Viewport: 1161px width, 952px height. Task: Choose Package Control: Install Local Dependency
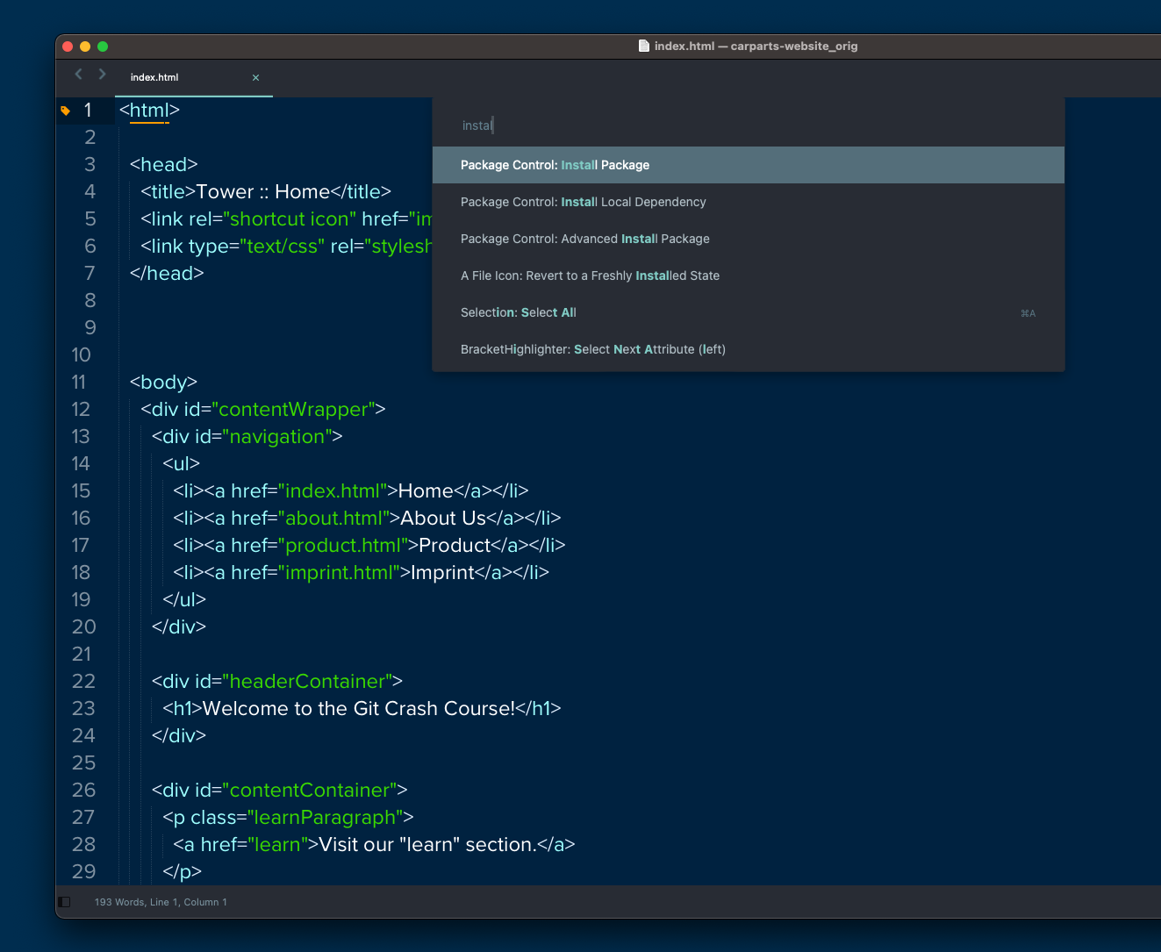coord(583,202)
